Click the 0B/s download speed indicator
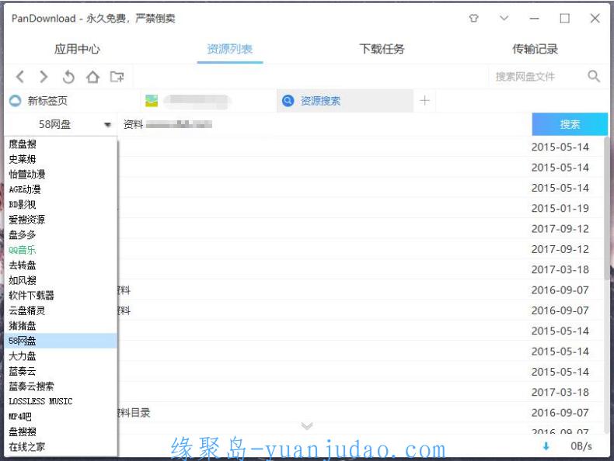 (x=581, y=445)
